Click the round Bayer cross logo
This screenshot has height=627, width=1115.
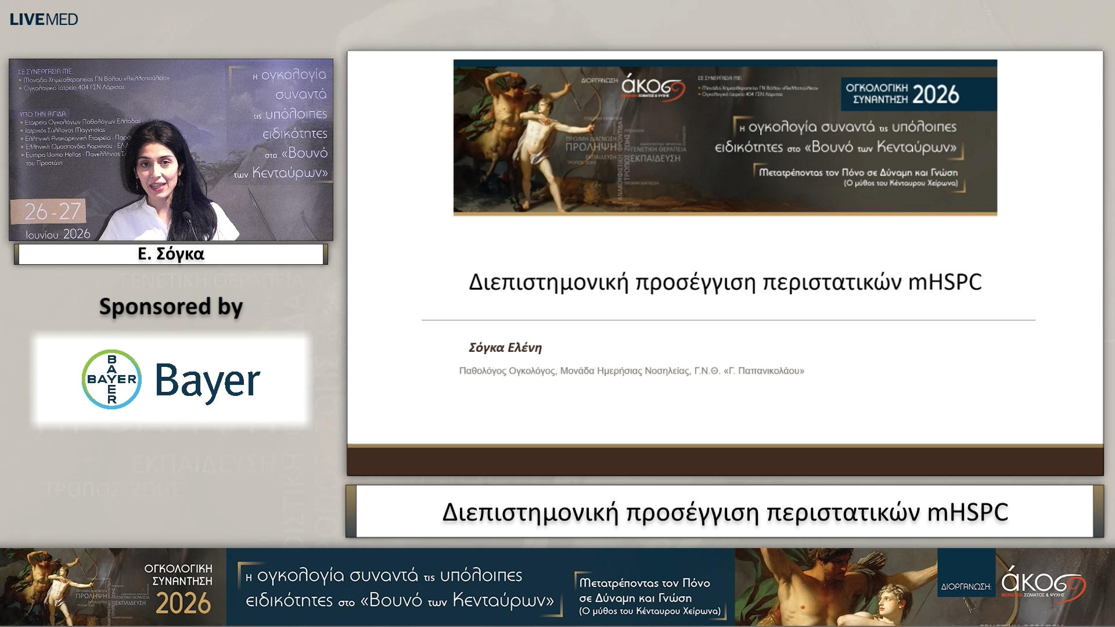[111, 379]
